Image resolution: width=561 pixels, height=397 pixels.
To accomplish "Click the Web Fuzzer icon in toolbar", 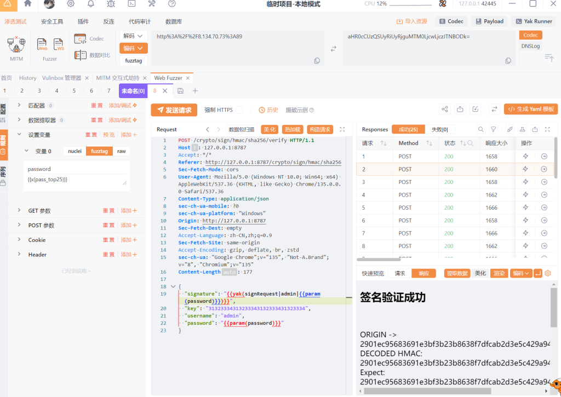I will (x=42, y=45).
